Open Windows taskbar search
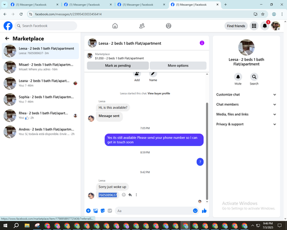Image resolution: width=287 pixels, height=230 pixels. [17, 225]
